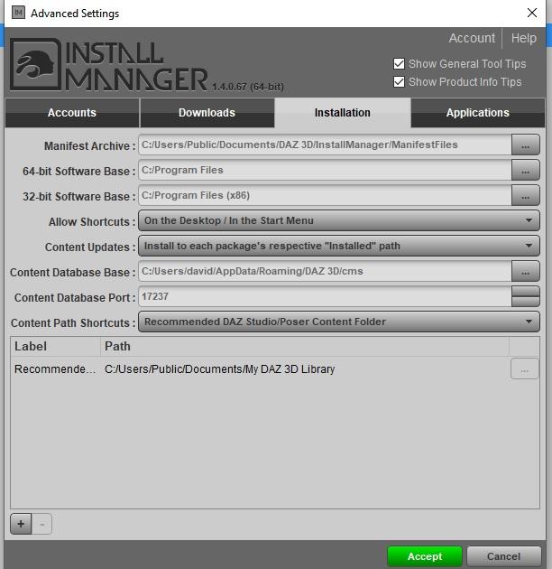Click the Content Database Base path field
The width and height of the screenshot is (552, 569).
click(325, 272)
